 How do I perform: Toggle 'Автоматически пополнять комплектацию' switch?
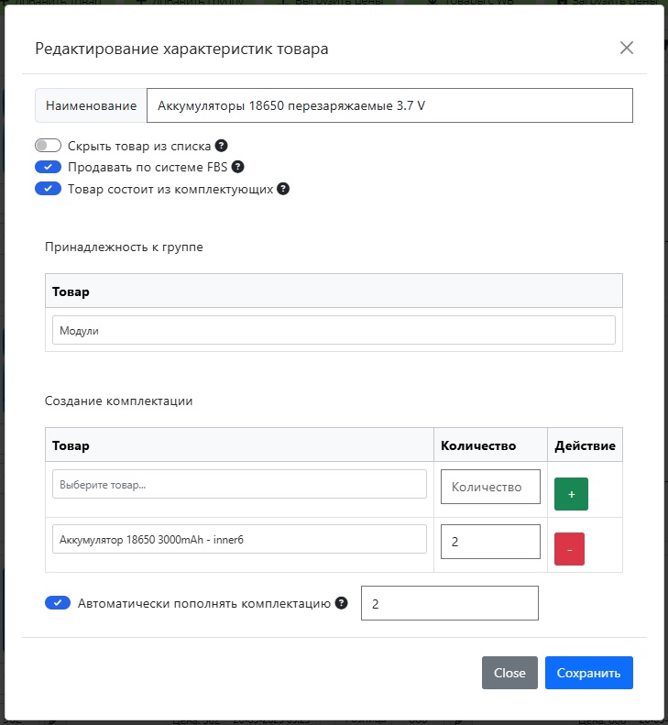tap(58, 603)
